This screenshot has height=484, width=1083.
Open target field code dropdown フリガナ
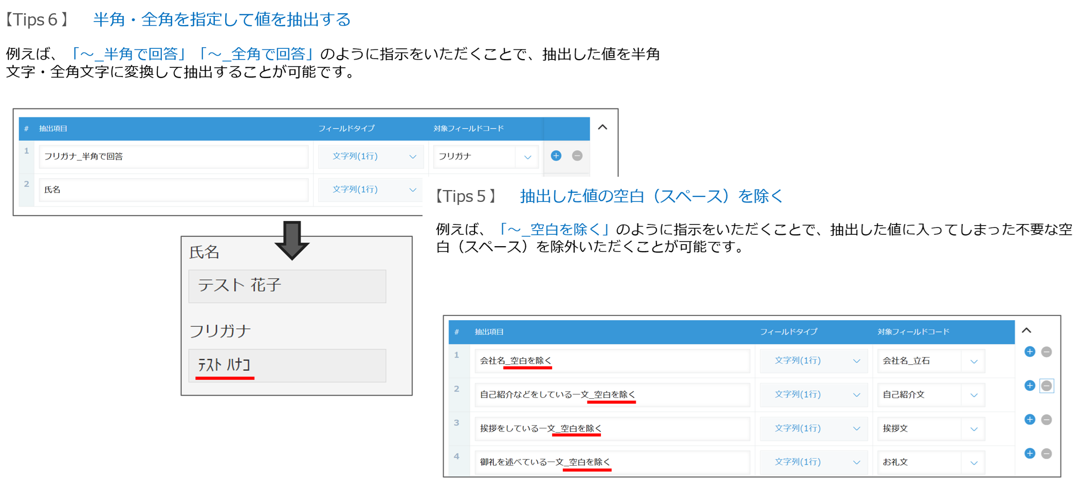(x=485, y=157)
